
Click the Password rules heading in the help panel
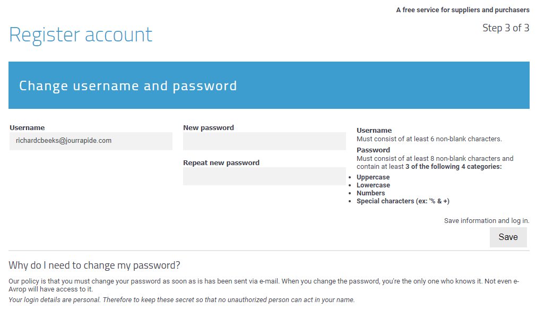pos(373,150)
